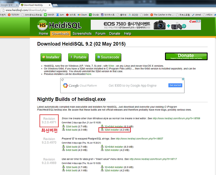Close the Canon EOS 750D ad
The width and height of the screenshot is (216, 175).
click(x=199, y=21)
